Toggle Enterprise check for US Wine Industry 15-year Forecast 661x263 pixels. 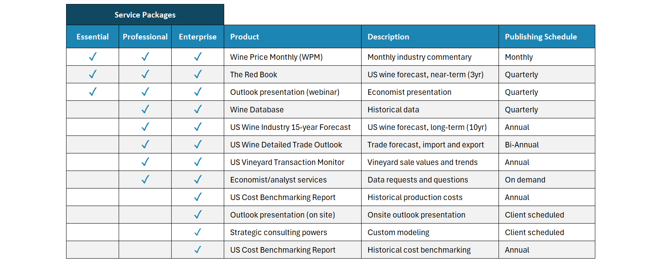pos(198,127)
